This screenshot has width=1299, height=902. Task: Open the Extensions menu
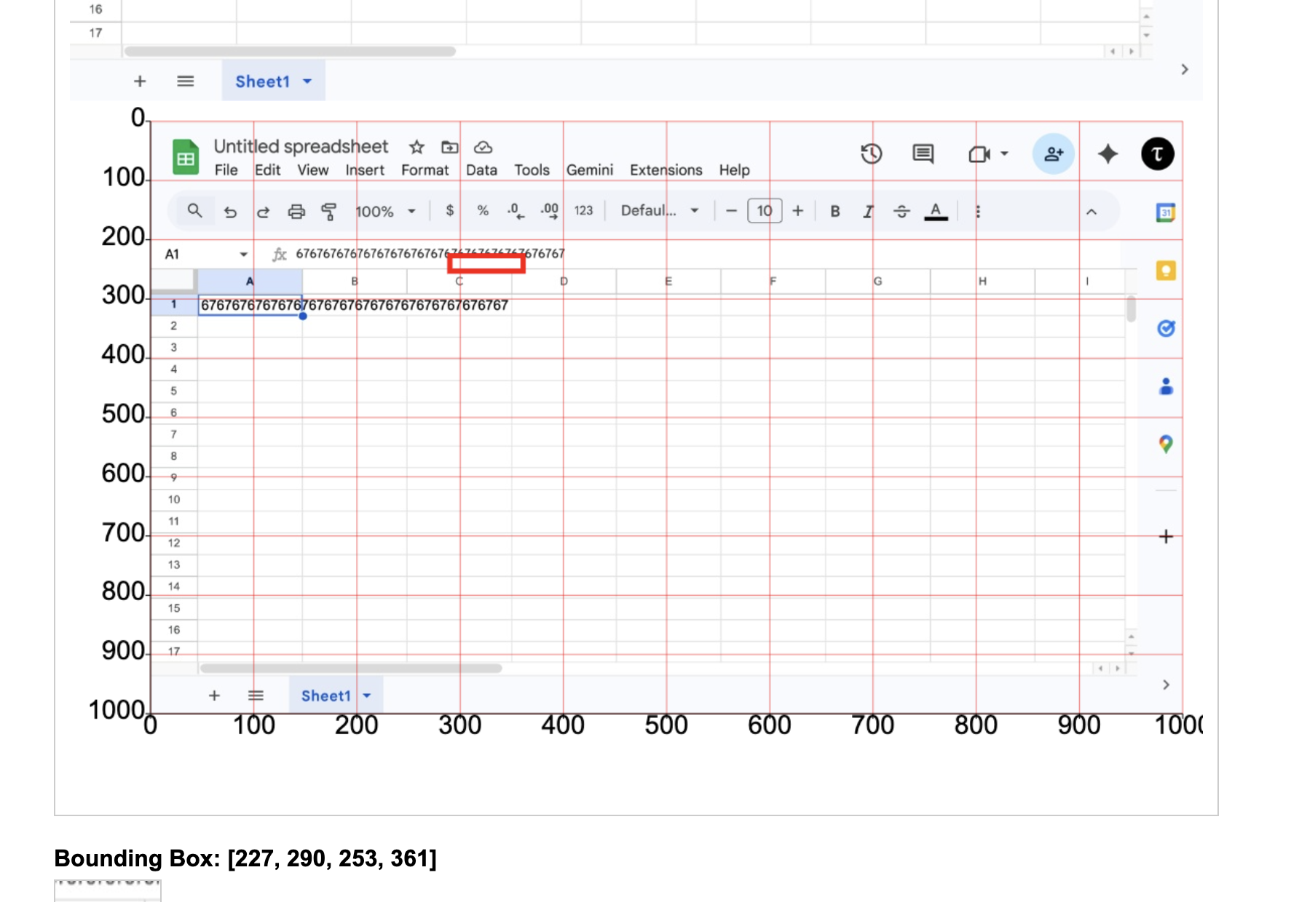pos(665,169)
